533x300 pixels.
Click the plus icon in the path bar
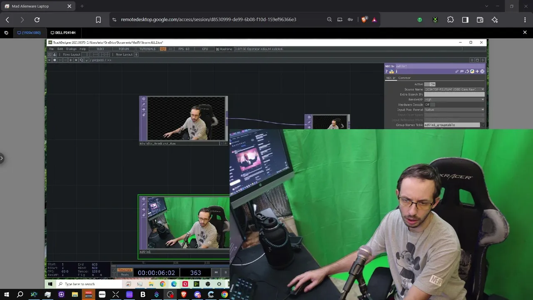[70, 60]
